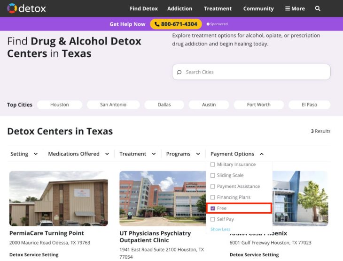The height and width of the screenshot is (261, 343).
Task: Click the Get Help Now text
Action: tap(127, 24)
